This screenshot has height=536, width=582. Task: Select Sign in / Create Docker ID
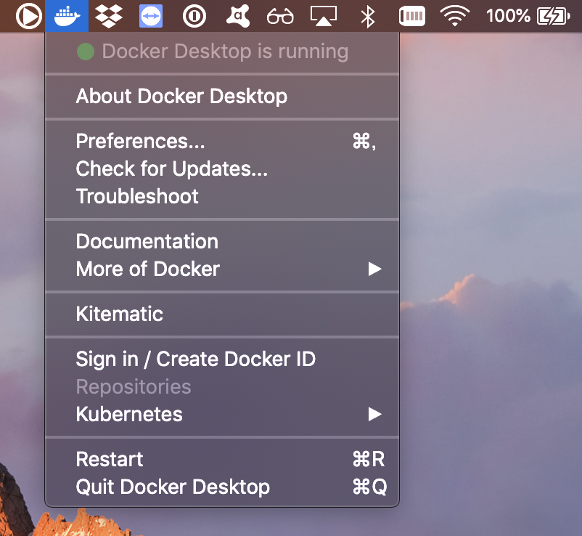click(222, 360)
